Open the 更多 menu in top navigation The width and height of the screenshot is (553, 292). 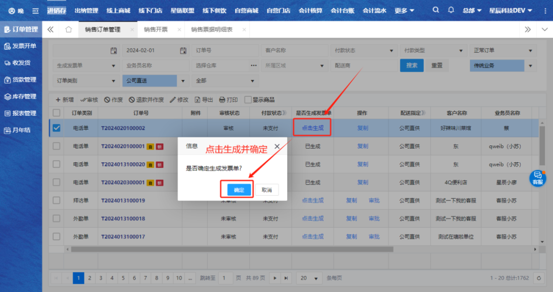point(404,11)
